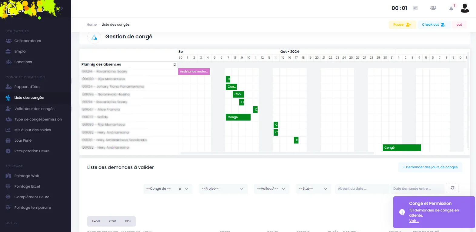The image size is (476, 232).
Task: Open the --Congé de-- dropdown
Action: (168, 189)
